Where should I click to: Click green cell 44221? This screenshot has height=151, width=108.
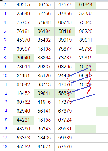(x=23, y=120)
